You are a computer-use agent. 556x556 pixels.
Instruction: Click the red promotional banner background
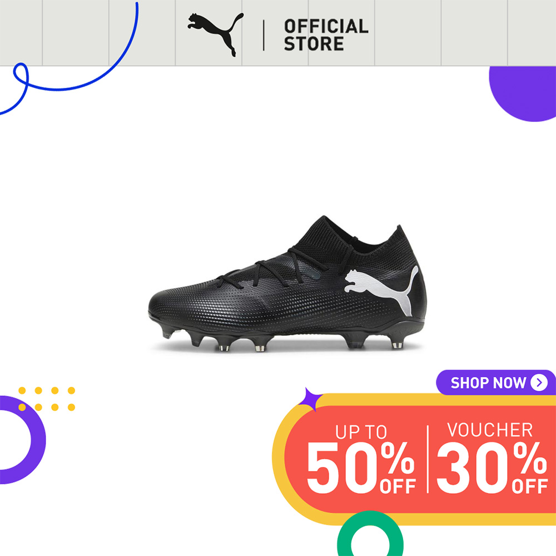click(420, 459)
